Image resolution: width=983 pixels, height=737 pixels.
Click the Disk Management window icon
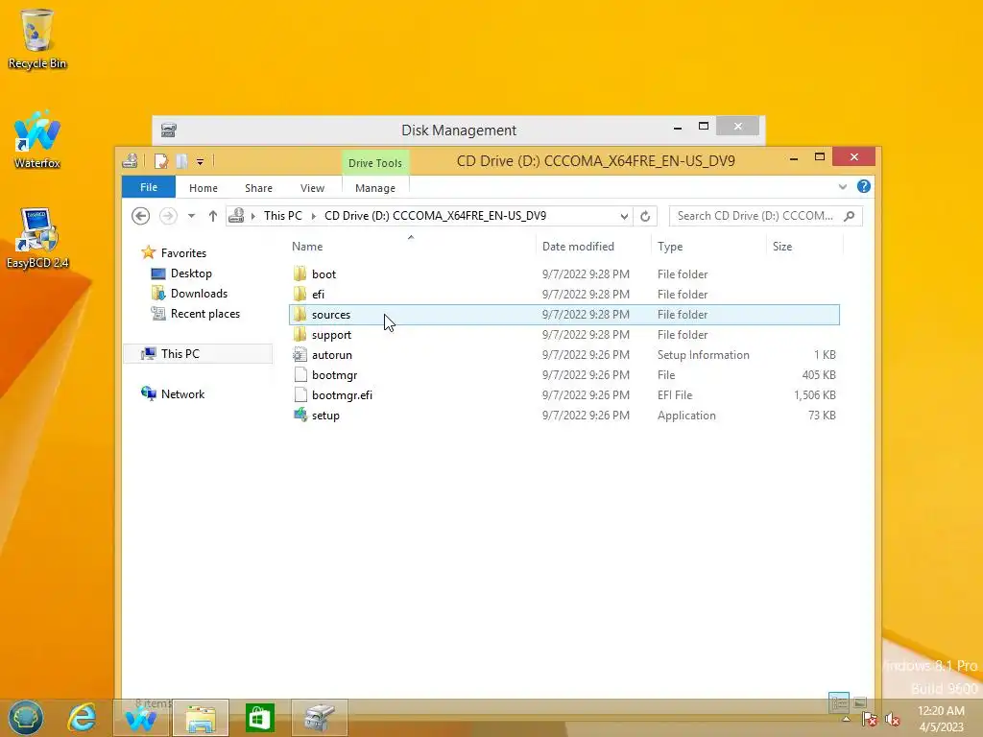(x=169, y=130)
